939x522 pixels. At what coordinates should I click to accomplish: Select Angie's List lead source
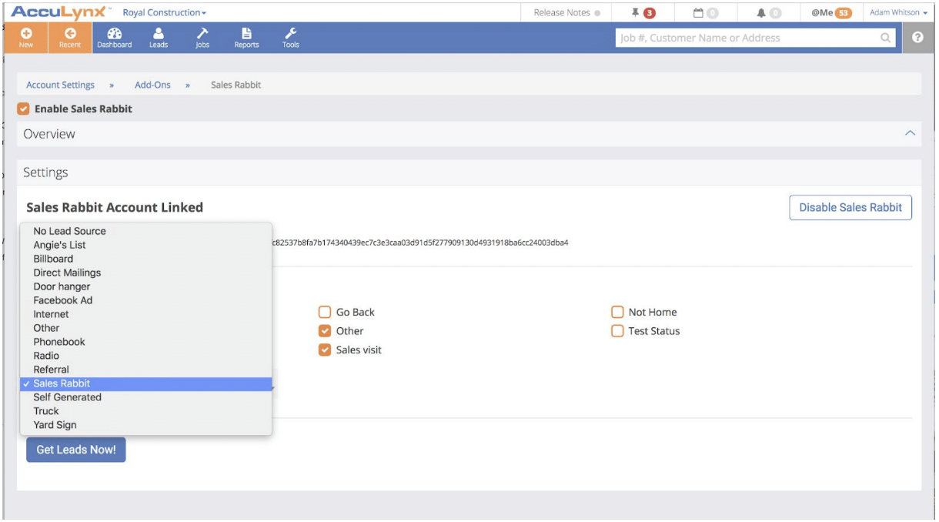click(146, 245)
